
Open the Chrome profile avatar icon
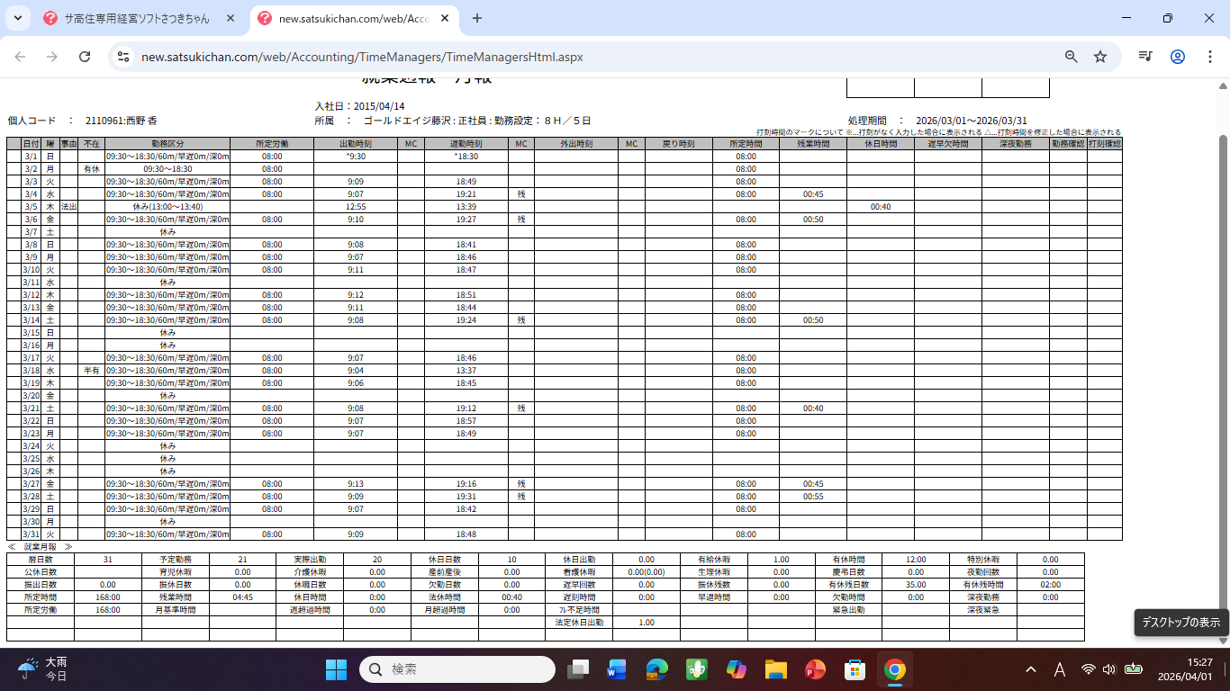point(1178,57)
